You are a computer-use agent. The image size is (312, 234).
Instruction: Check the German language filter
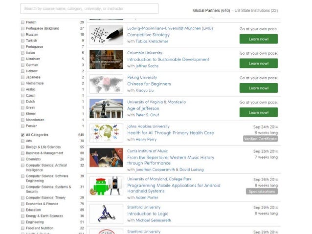click(x=22, y=65)
